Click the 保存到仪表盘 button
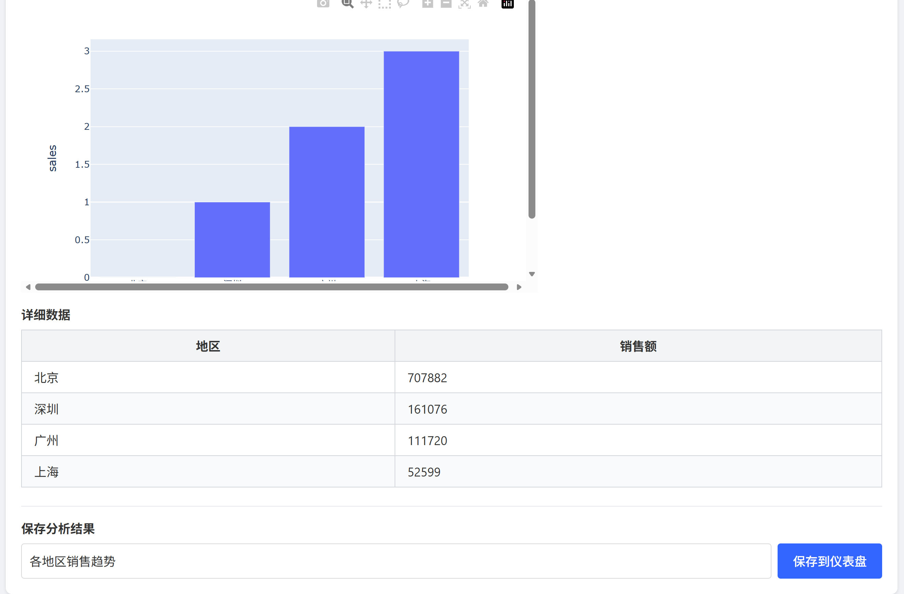 tap(829, 561)
